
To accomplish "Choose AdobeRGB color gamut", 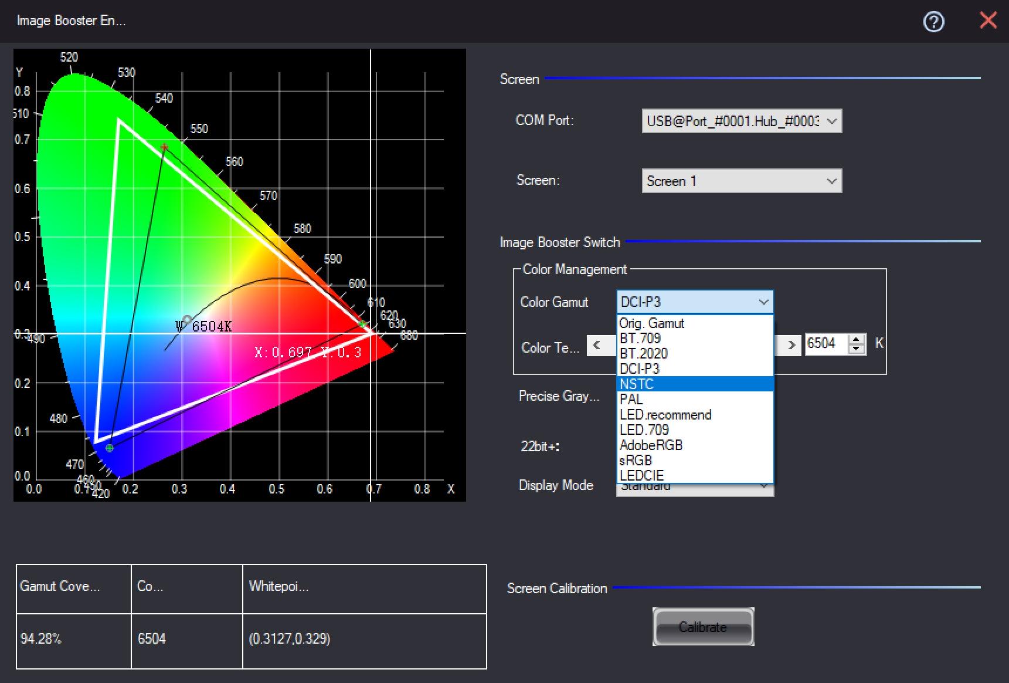I will tap(651, 445).
